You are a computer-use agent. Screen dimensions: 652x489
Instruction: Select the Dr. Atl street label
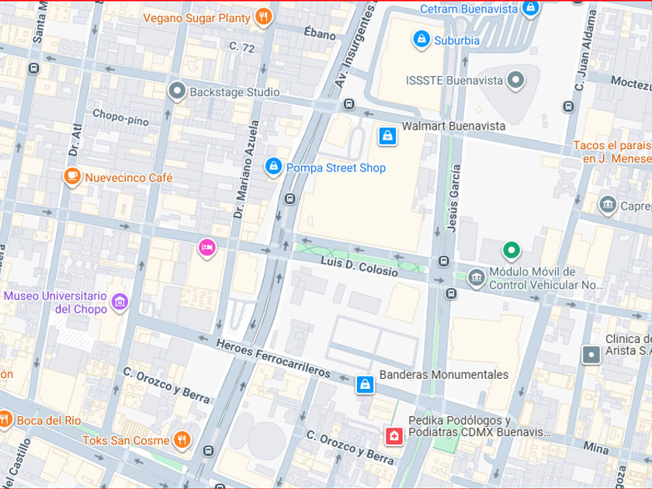coord(75,140)
